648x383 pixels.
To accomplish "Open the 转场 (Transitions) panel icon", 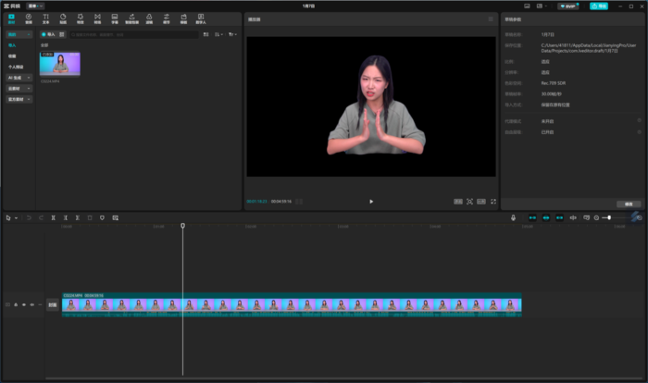I will (x=97, y=19).
